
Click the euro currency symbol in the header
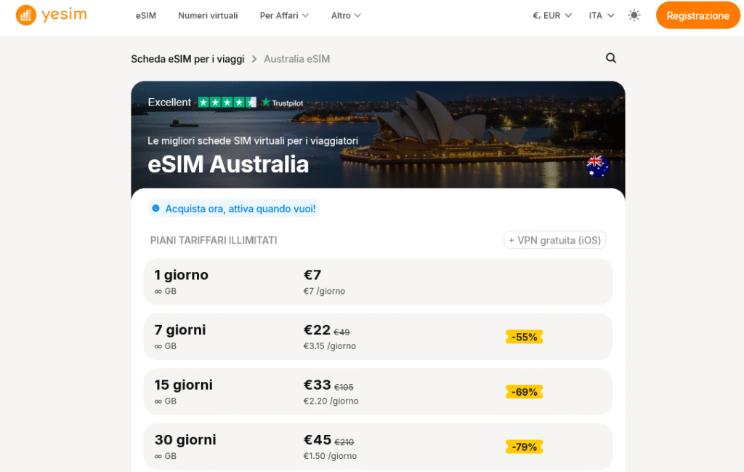click(x=535, y=15)
